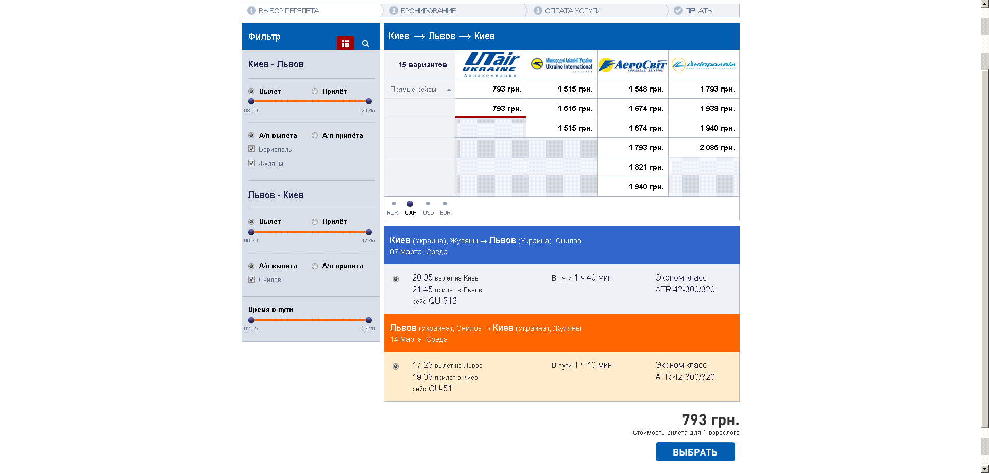Select the QU-512 flight radio button
The image size is (989, 473).
click(396, 279)
